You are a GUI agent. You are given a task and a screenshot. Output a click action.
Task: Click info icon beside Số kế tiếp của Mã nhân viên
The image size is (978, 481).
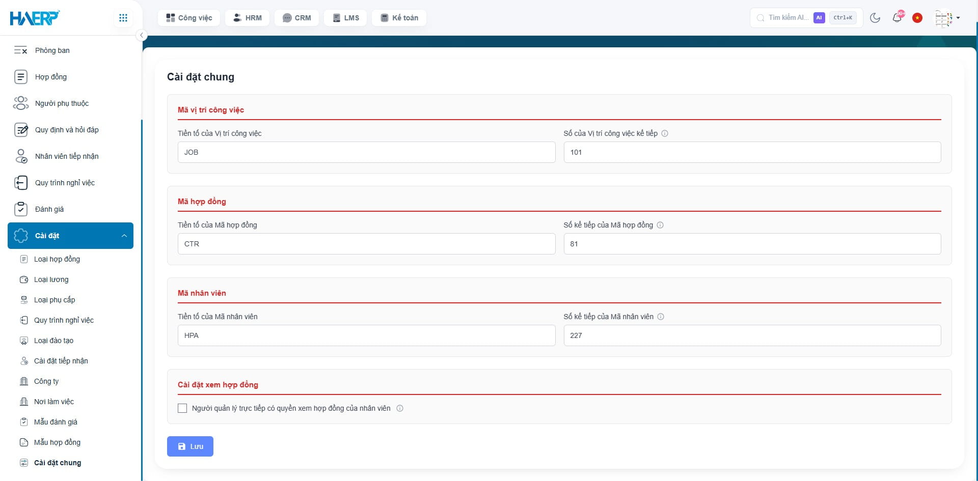tap(661, 317)
